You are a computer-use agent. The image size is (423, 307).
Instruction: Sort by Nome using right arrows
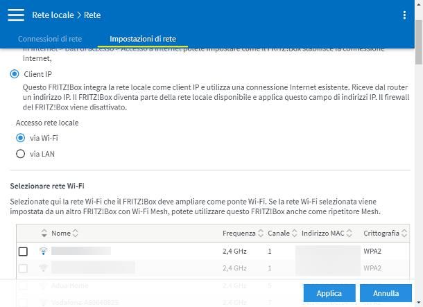[x=76, y=234]
